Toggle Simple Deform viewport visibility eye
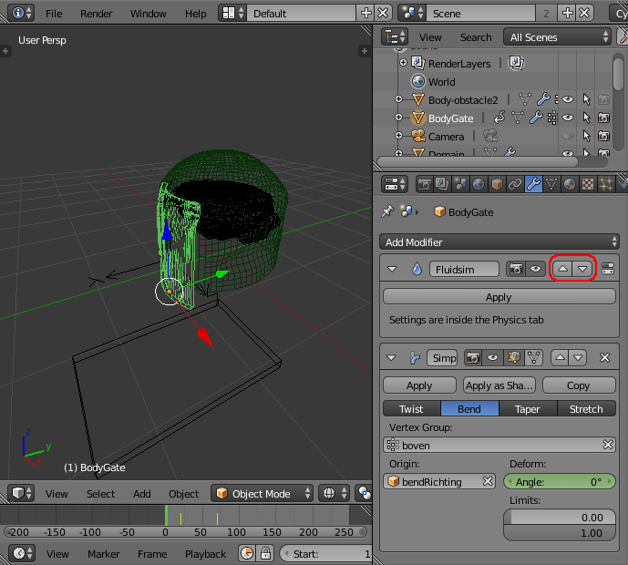 (493, 357)
